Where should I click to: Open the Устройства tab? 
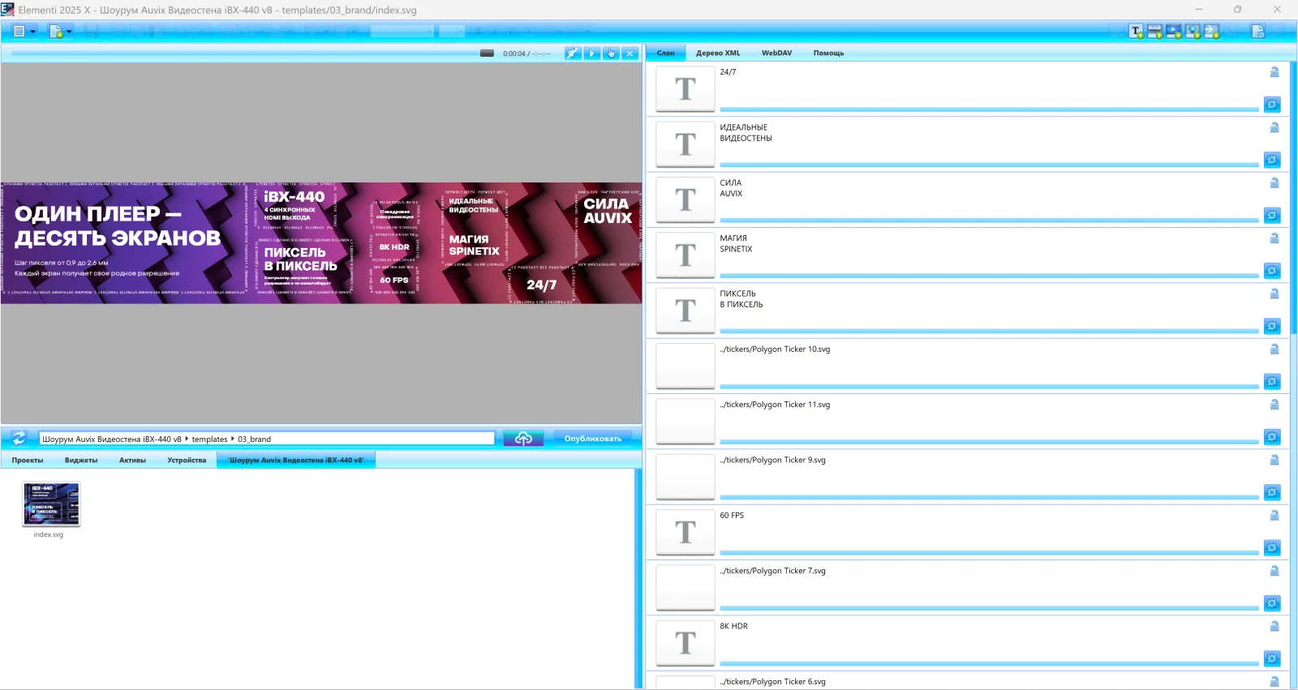click(x=187, y=460)
